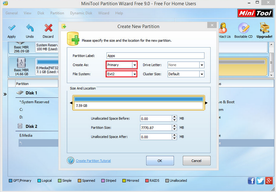Open the Create As dropdown
The image size is (276, 192).
tap(134, 65)
